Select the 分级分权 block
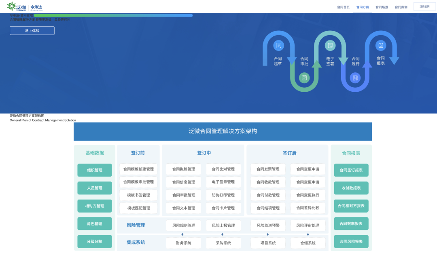 point(94,241)
